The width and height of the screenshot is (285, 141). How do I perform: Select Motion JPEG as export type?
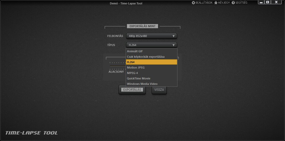point(151,68)
